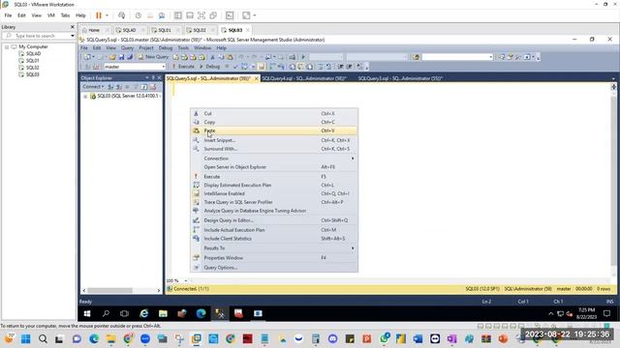Select Surround With... menu entry
The image size is (620, 348).
coord(274,149)
